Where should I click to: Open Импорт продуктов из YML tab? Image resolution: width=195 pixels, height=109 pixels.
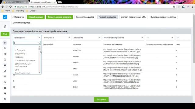pyautogui.click(x=133, y=17)
